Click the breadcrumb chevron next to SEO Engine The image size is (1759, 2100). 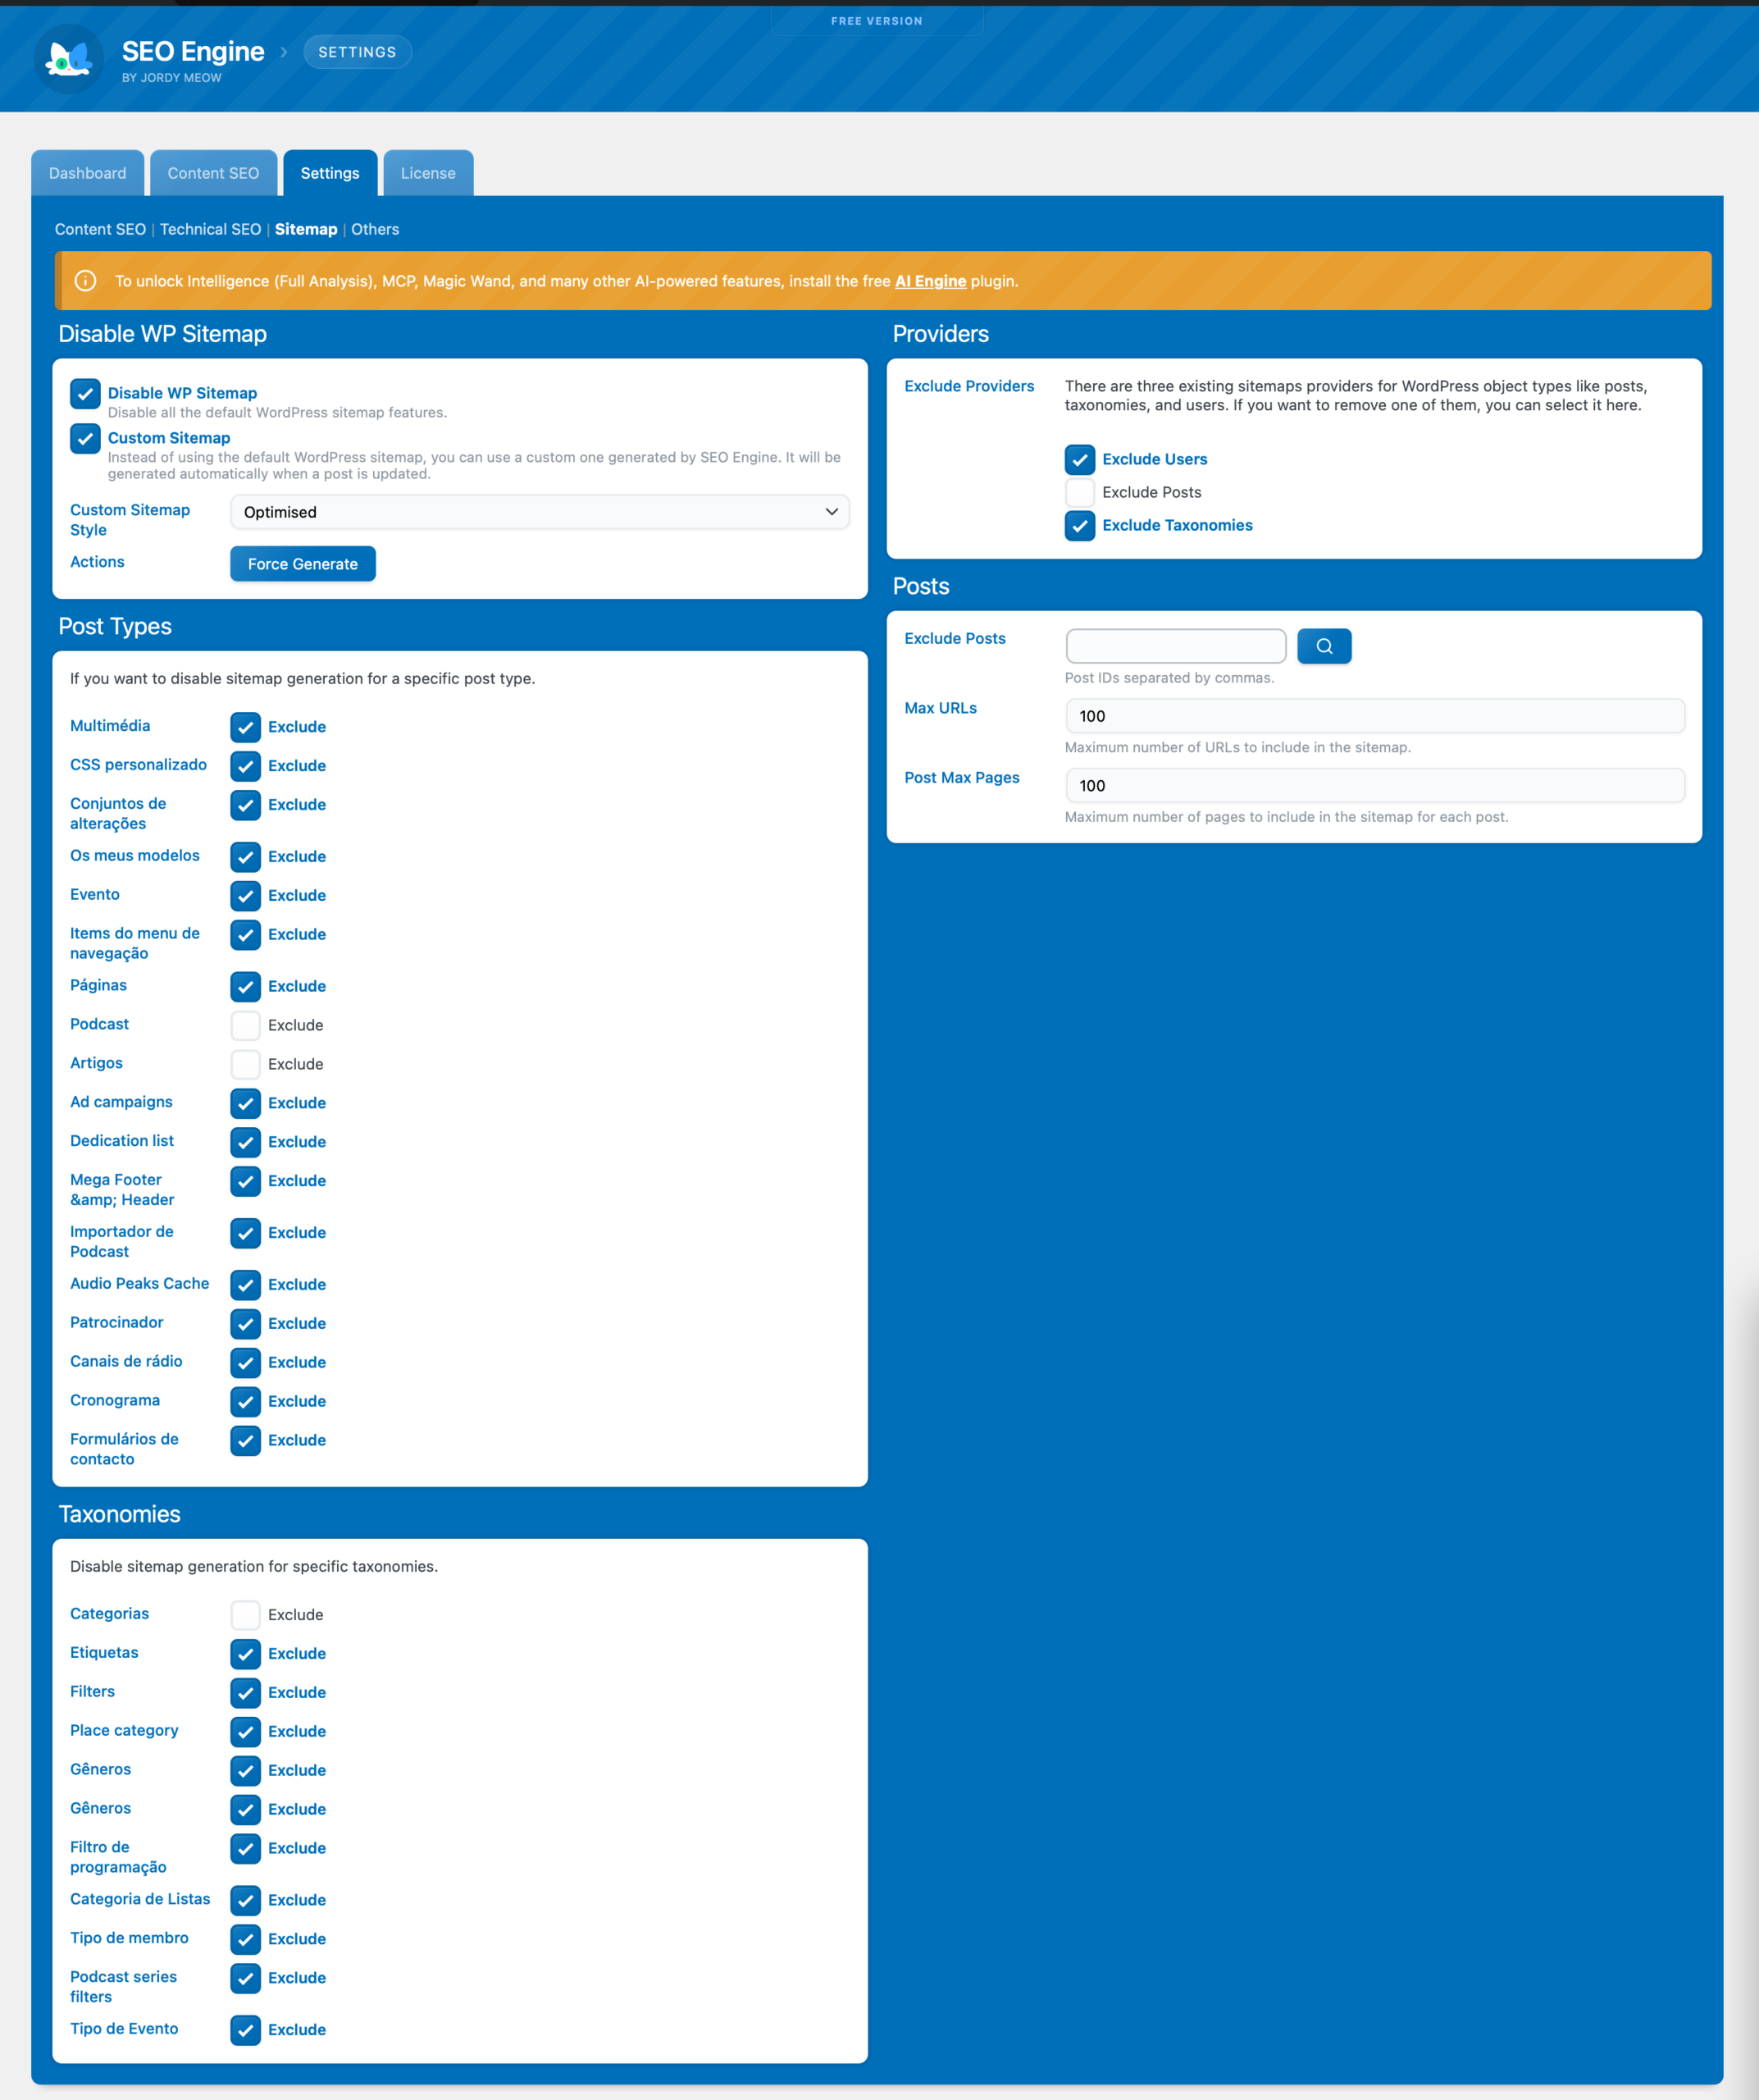[284, 52]
